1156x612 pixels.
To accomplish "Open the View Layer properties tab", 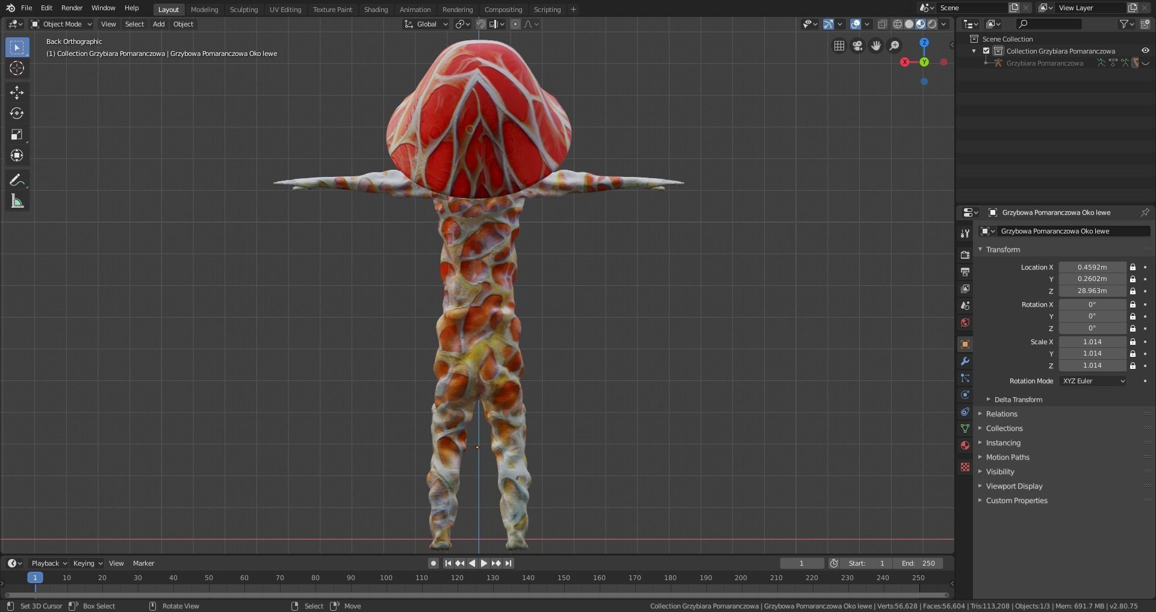I will click(x=965, y=289).
